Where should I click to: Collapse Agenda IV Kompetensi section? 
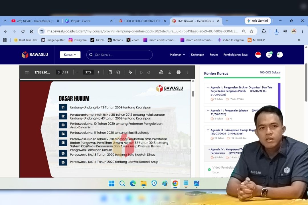tap(209, 149)
